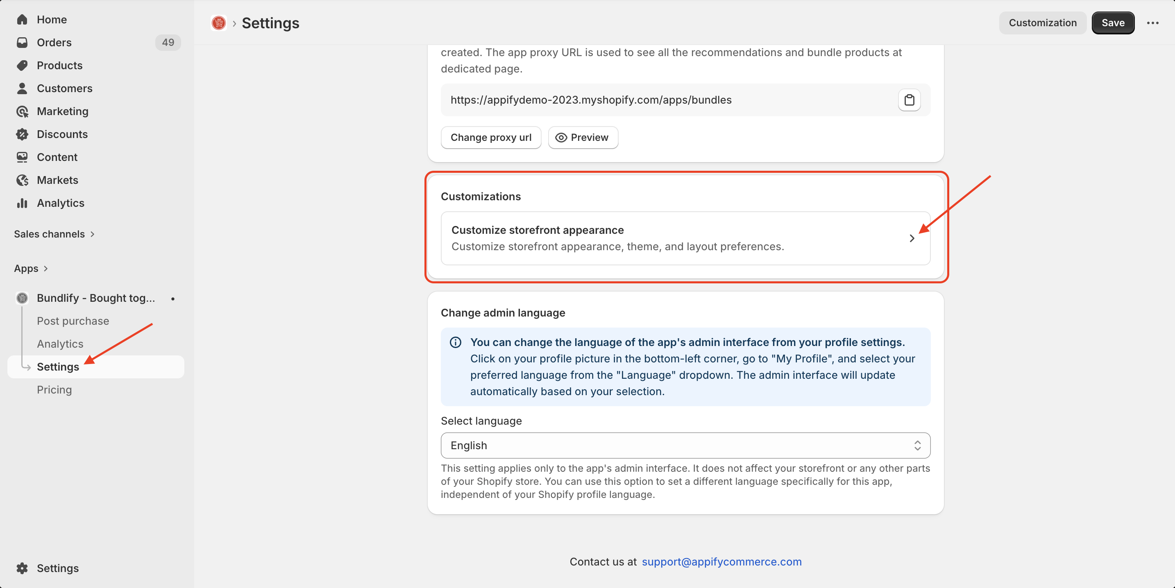Copy proxy URL with clipboard icon
Viewport: 1175px width, 588px height.
click(x=909, y=100)
